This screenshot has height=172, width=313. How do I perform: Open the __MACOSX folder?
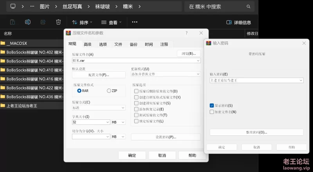pos(16,43)
